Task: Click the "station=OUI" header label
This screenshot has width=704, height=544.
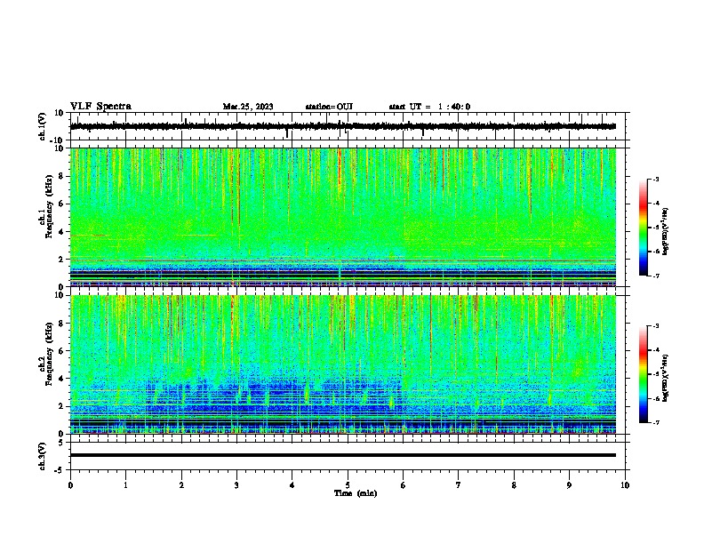Action: [329, 107]
